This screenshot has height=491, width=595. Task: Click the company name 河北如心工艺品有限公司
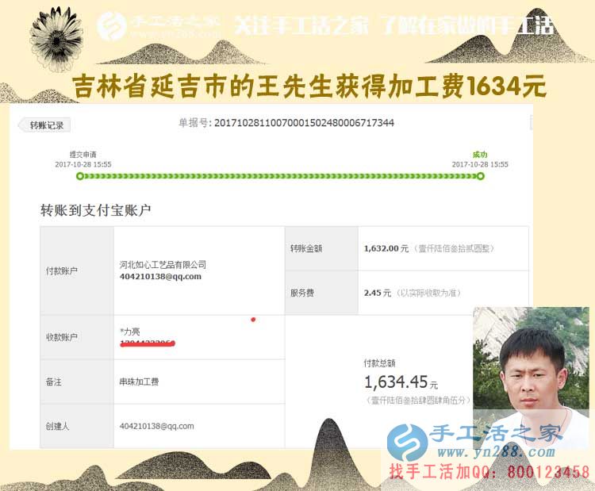coord(163,264)
